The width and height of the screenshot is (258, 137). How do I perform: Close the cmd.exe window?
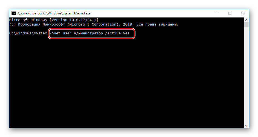point(242,13)
